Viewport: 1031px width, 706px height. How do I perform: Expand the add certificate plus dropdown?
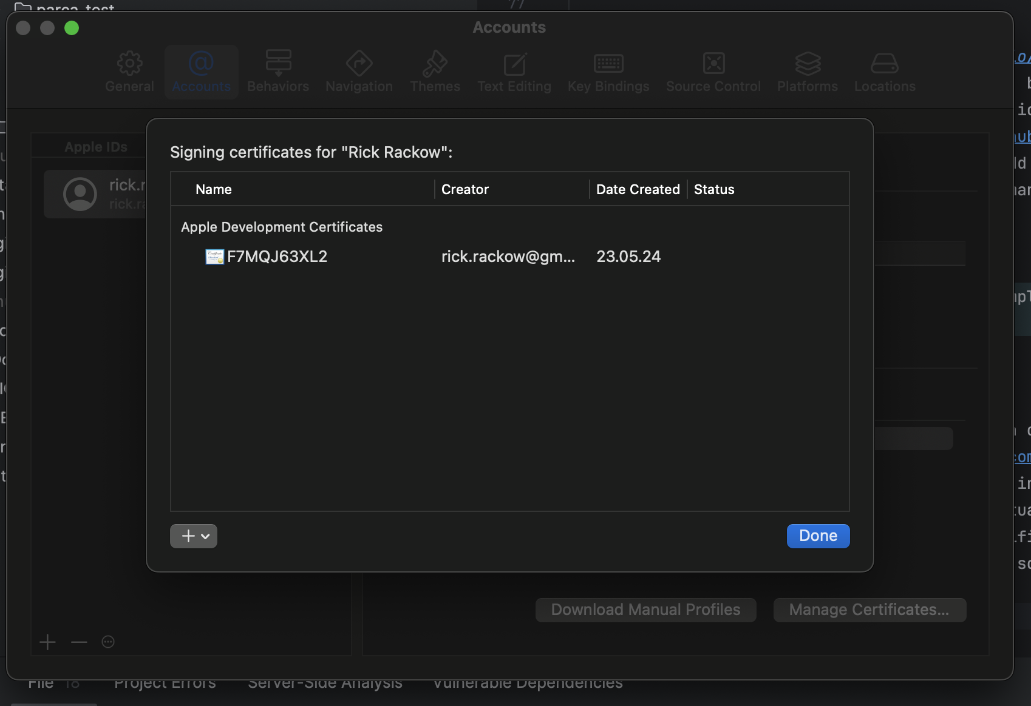194,536
